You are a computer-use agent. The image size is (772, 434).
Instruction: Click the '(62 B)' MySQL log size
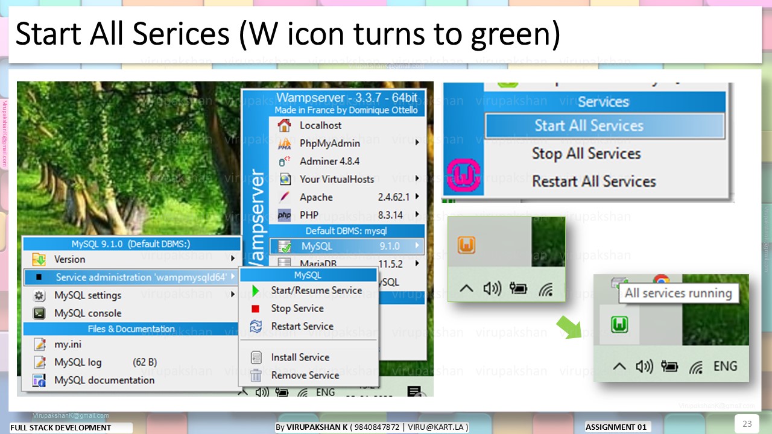click(145, 362)
